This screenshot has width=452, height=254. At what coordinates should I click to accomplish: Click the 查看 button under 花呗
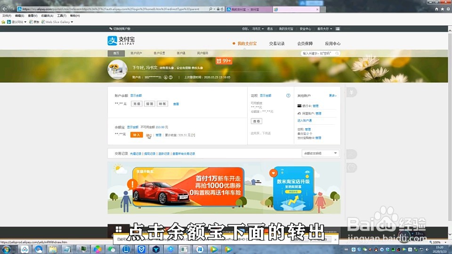pyautogui.click(x=256, y=121)
